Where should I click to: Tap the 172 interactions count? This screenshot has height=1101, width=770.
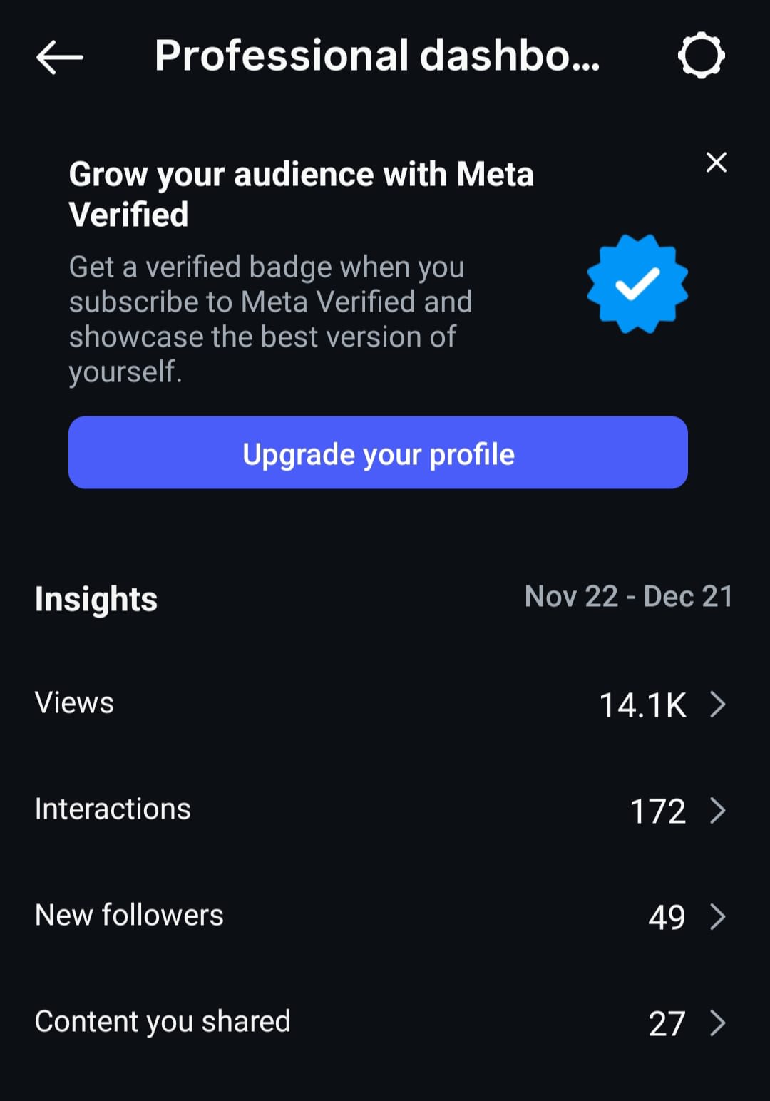point(657,811)
